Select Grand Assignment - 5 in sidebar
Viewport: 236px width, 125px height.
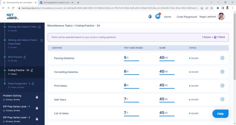tap(19, 84)
